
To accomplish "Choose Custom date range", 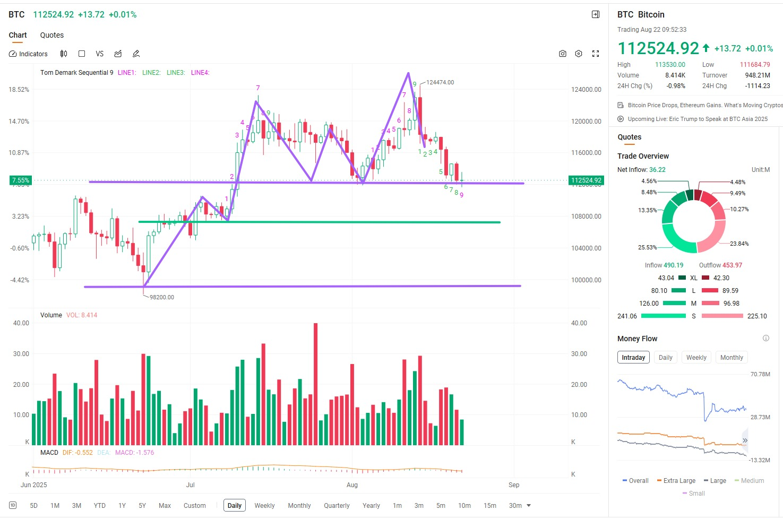I will pyautogui.click(x=195, y=505).
